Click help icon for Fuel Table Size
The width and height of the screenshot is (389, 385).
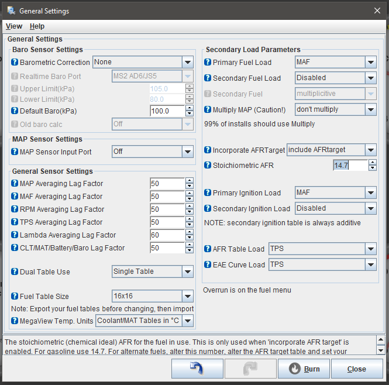[15, 296]
